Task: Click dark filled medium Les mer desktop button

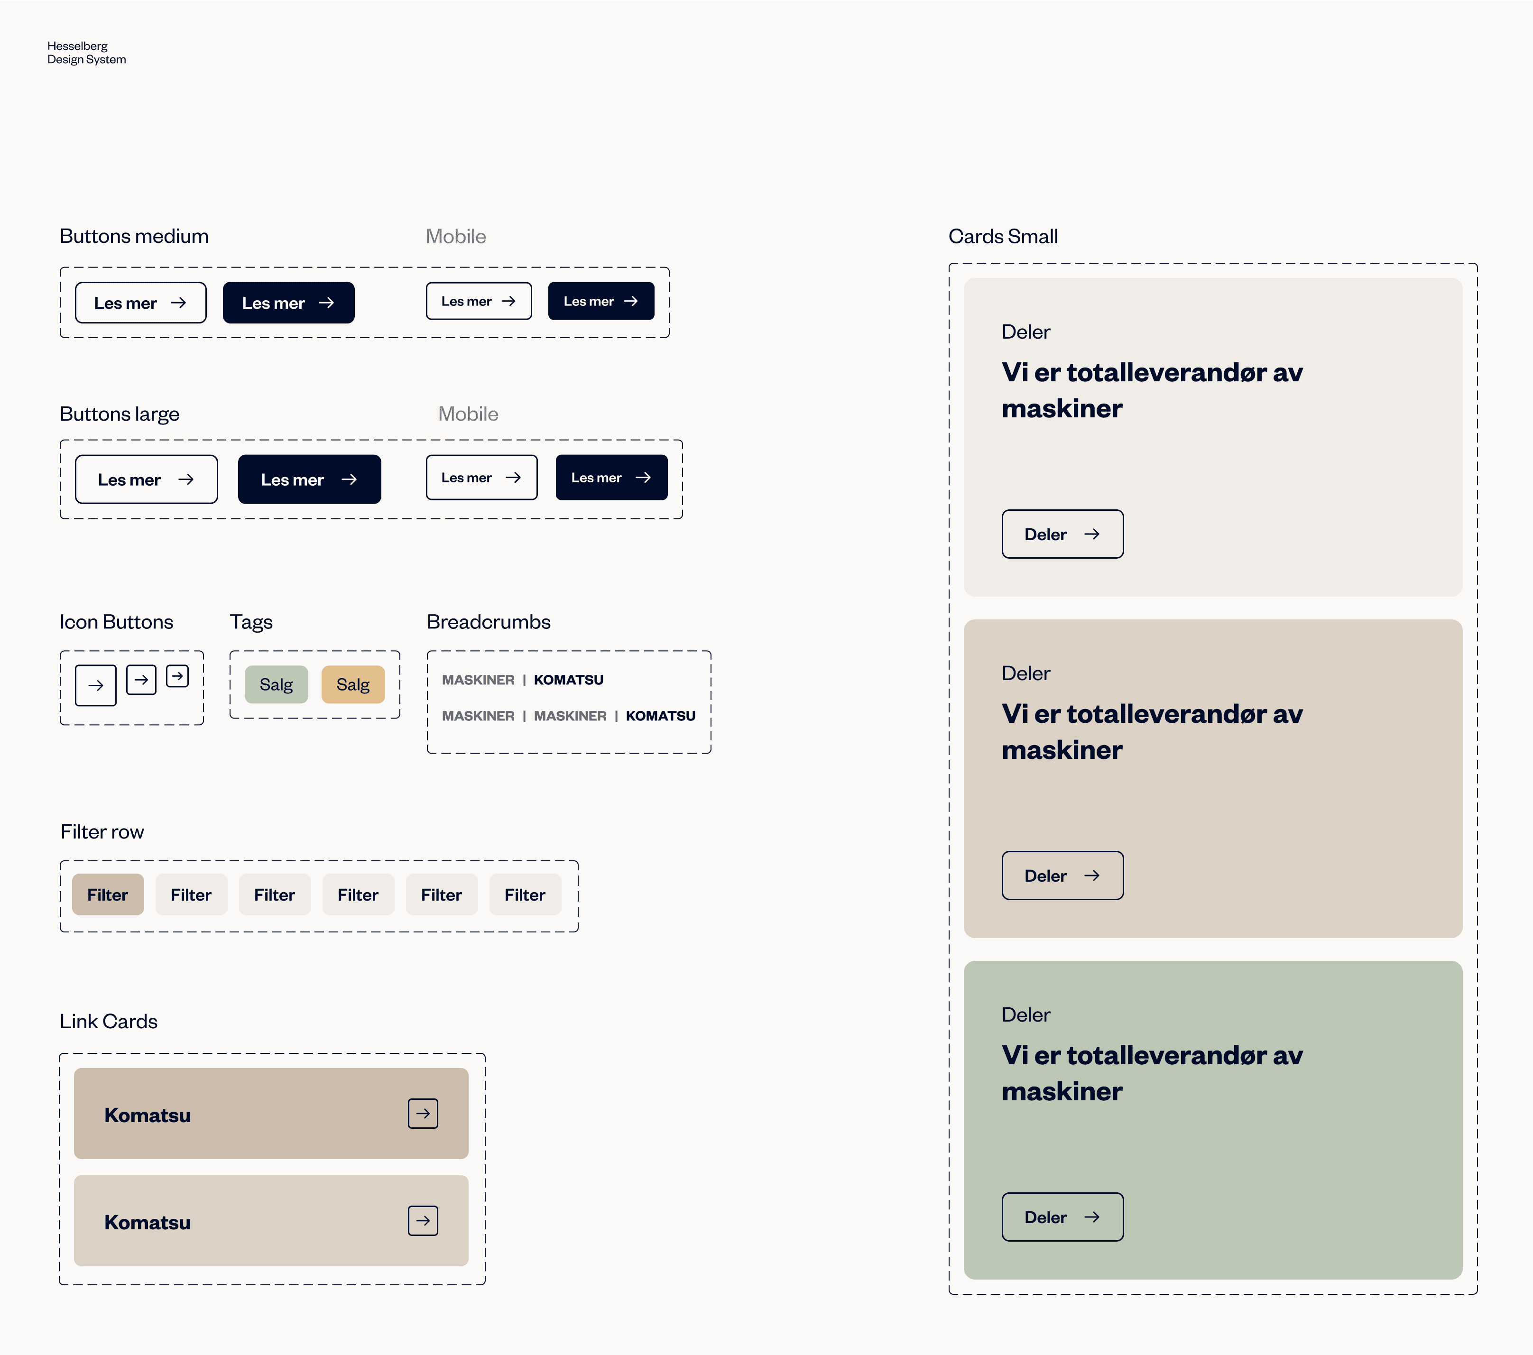Action: point(288,303)
